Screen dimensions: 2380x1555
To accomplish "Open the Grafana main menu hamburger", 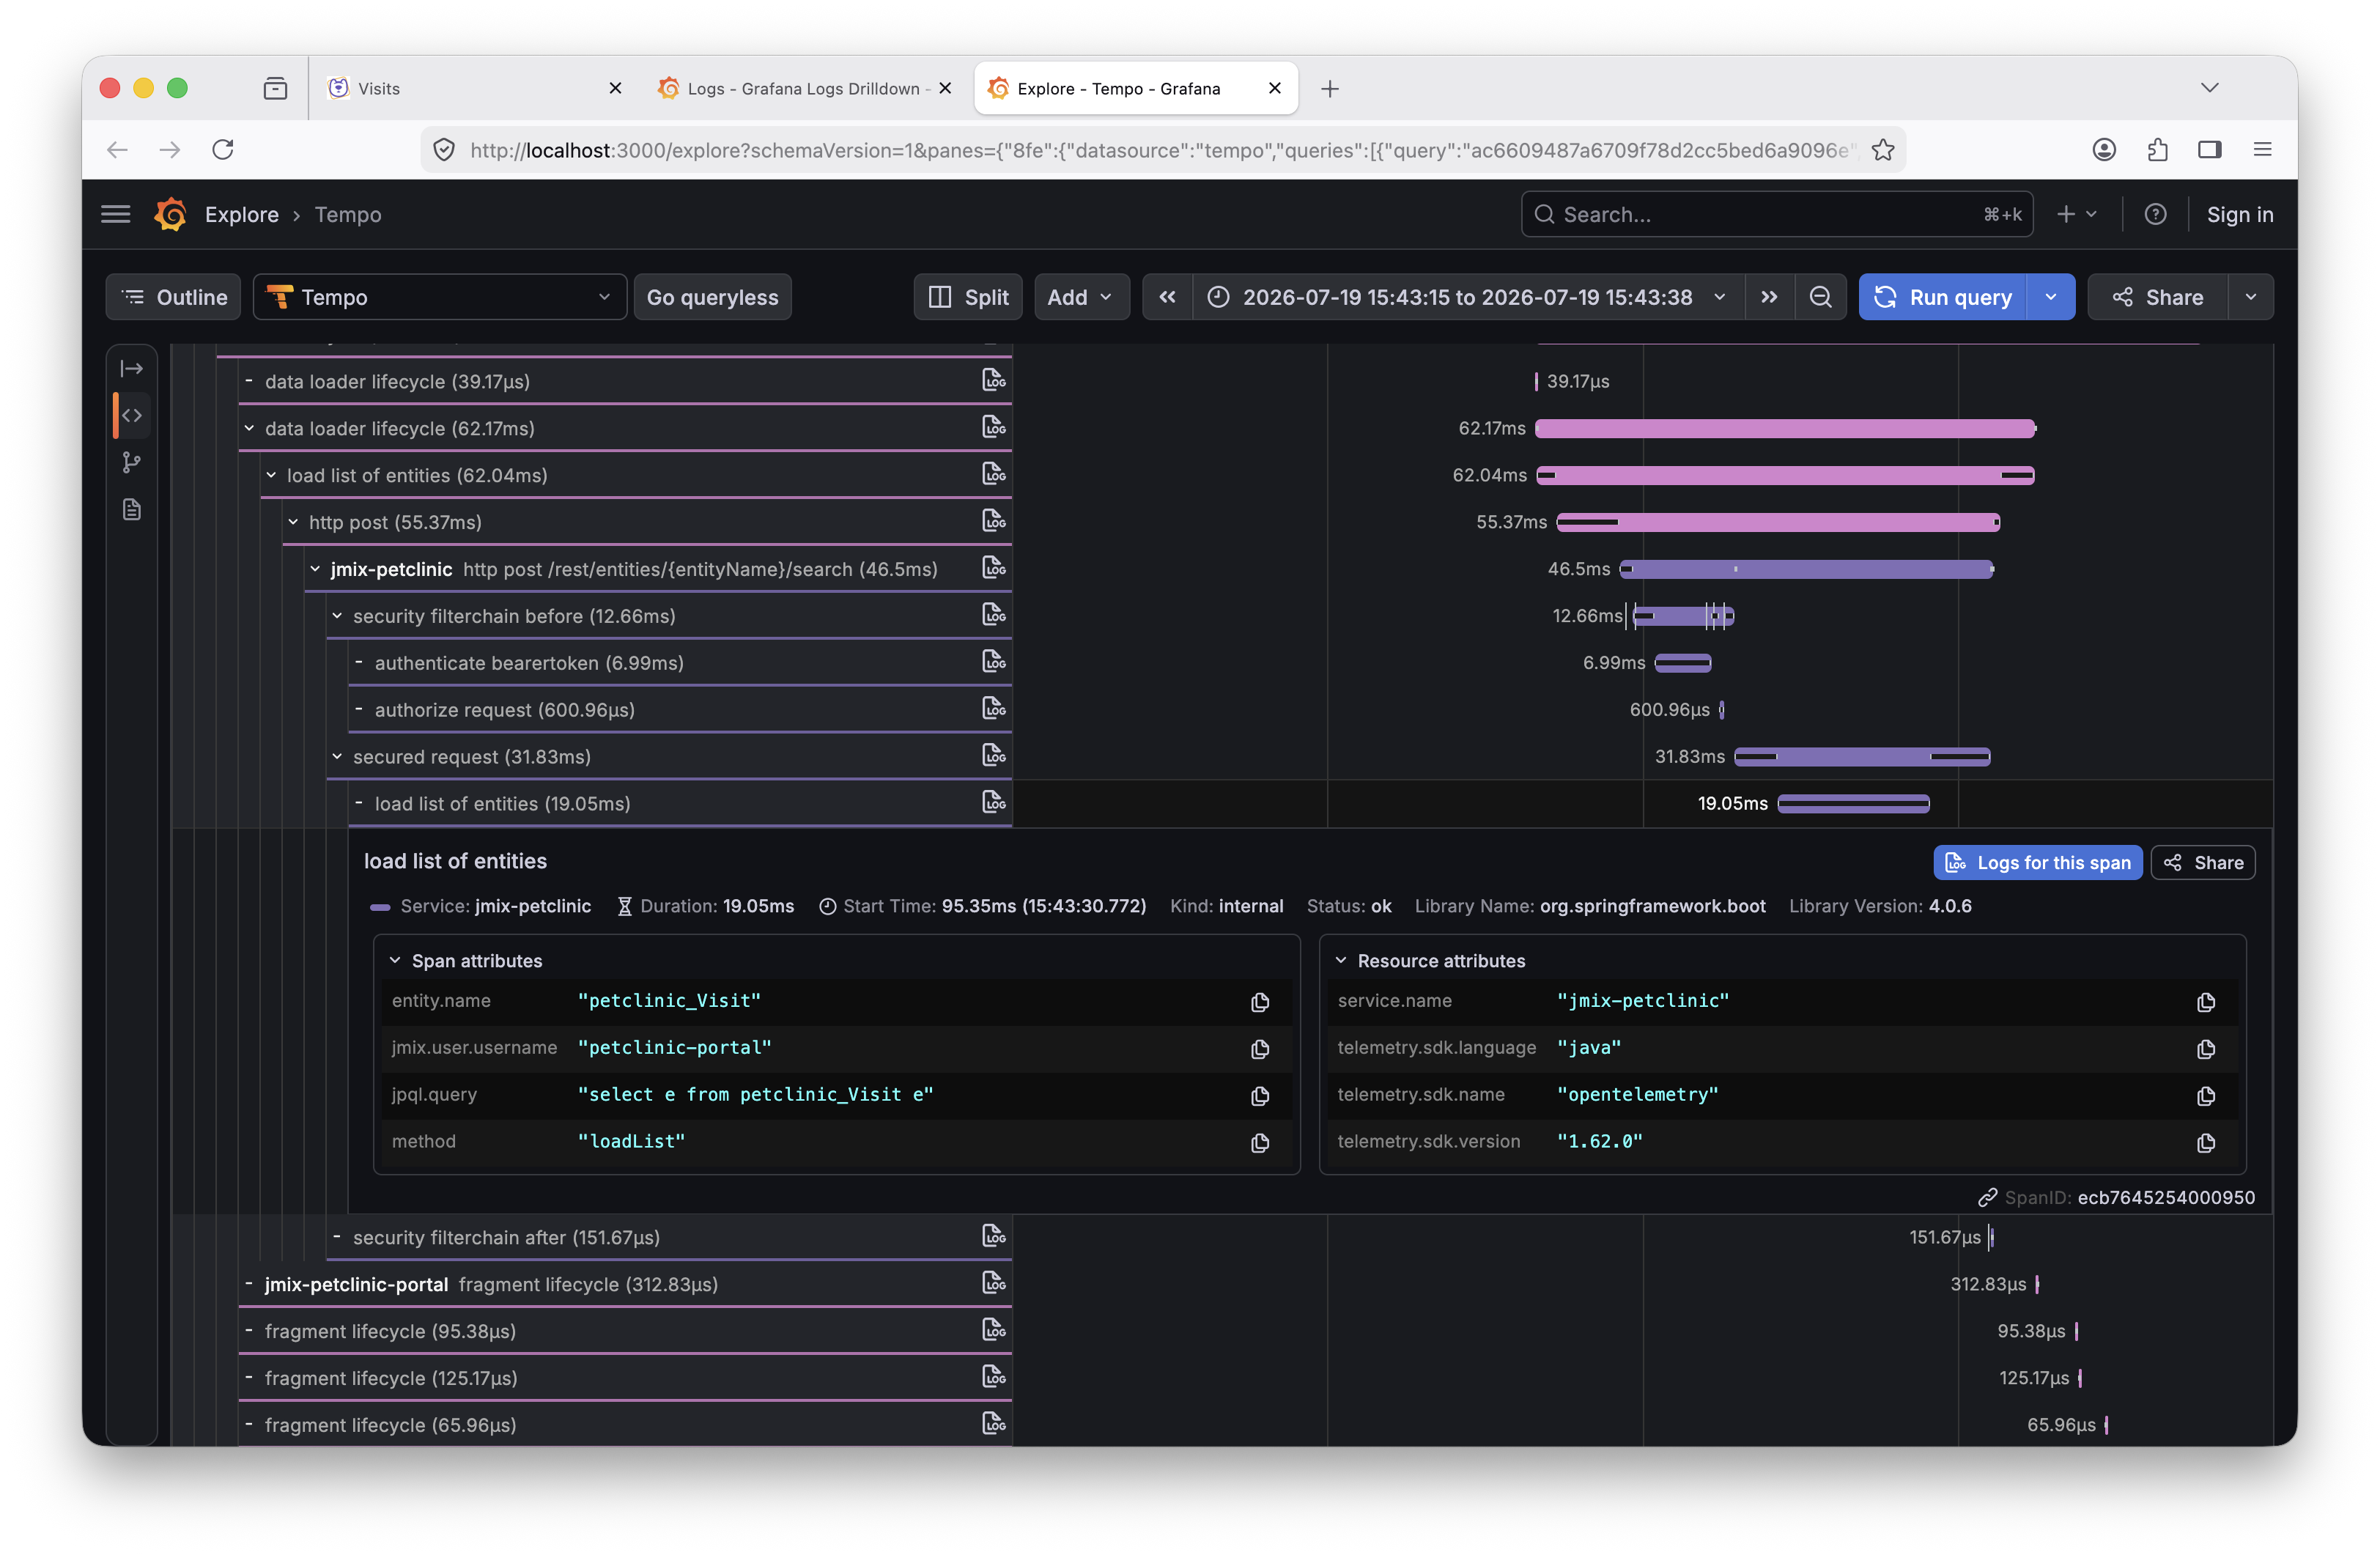I will [116, 214].
